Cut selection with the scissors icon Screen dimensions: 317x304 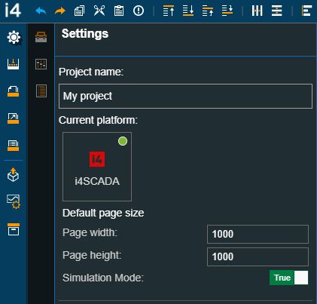(x=99, y=11)
